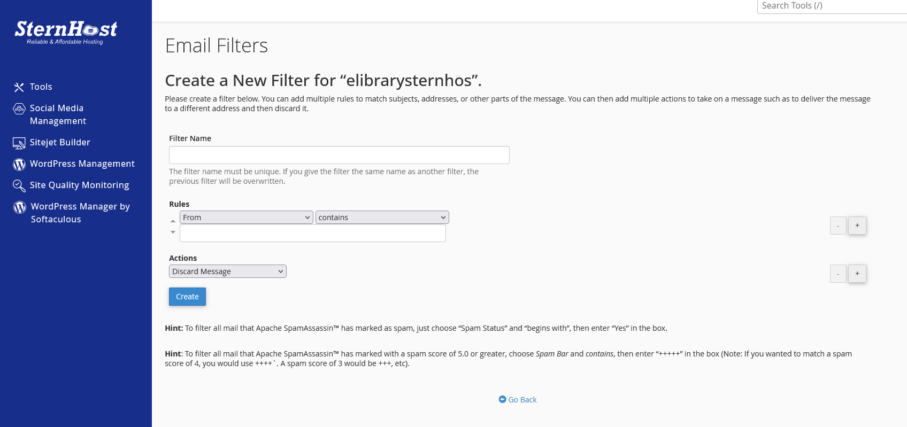Click the WordPress Manager by Softaculous icon

tap(20, 207)
